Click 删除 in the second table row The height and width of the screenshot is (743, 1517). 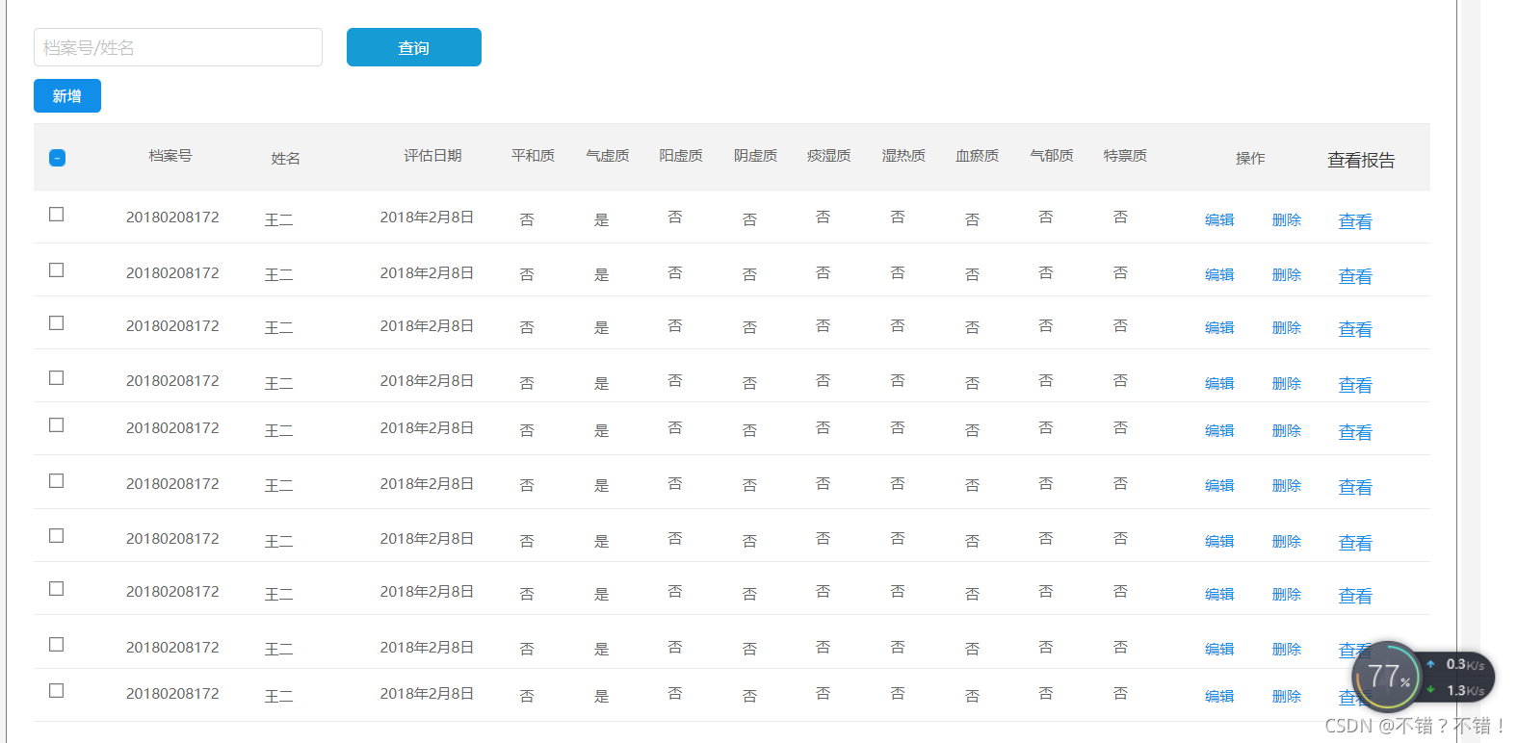(1287, 274)
